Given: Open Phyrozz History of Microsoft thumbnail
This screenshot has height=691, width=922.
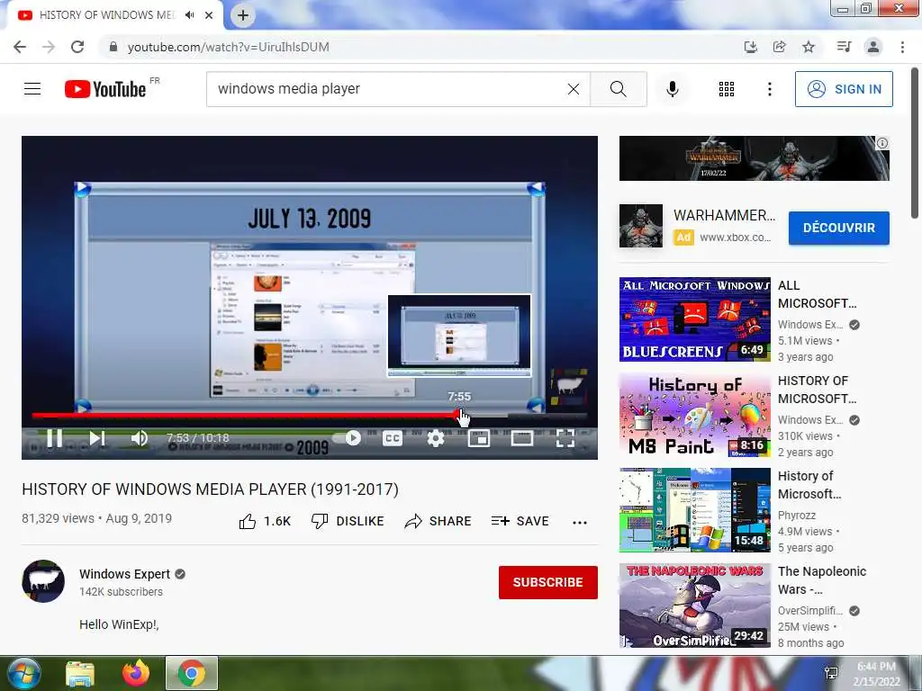Looking at the screenshot, I should click(694, 510).
